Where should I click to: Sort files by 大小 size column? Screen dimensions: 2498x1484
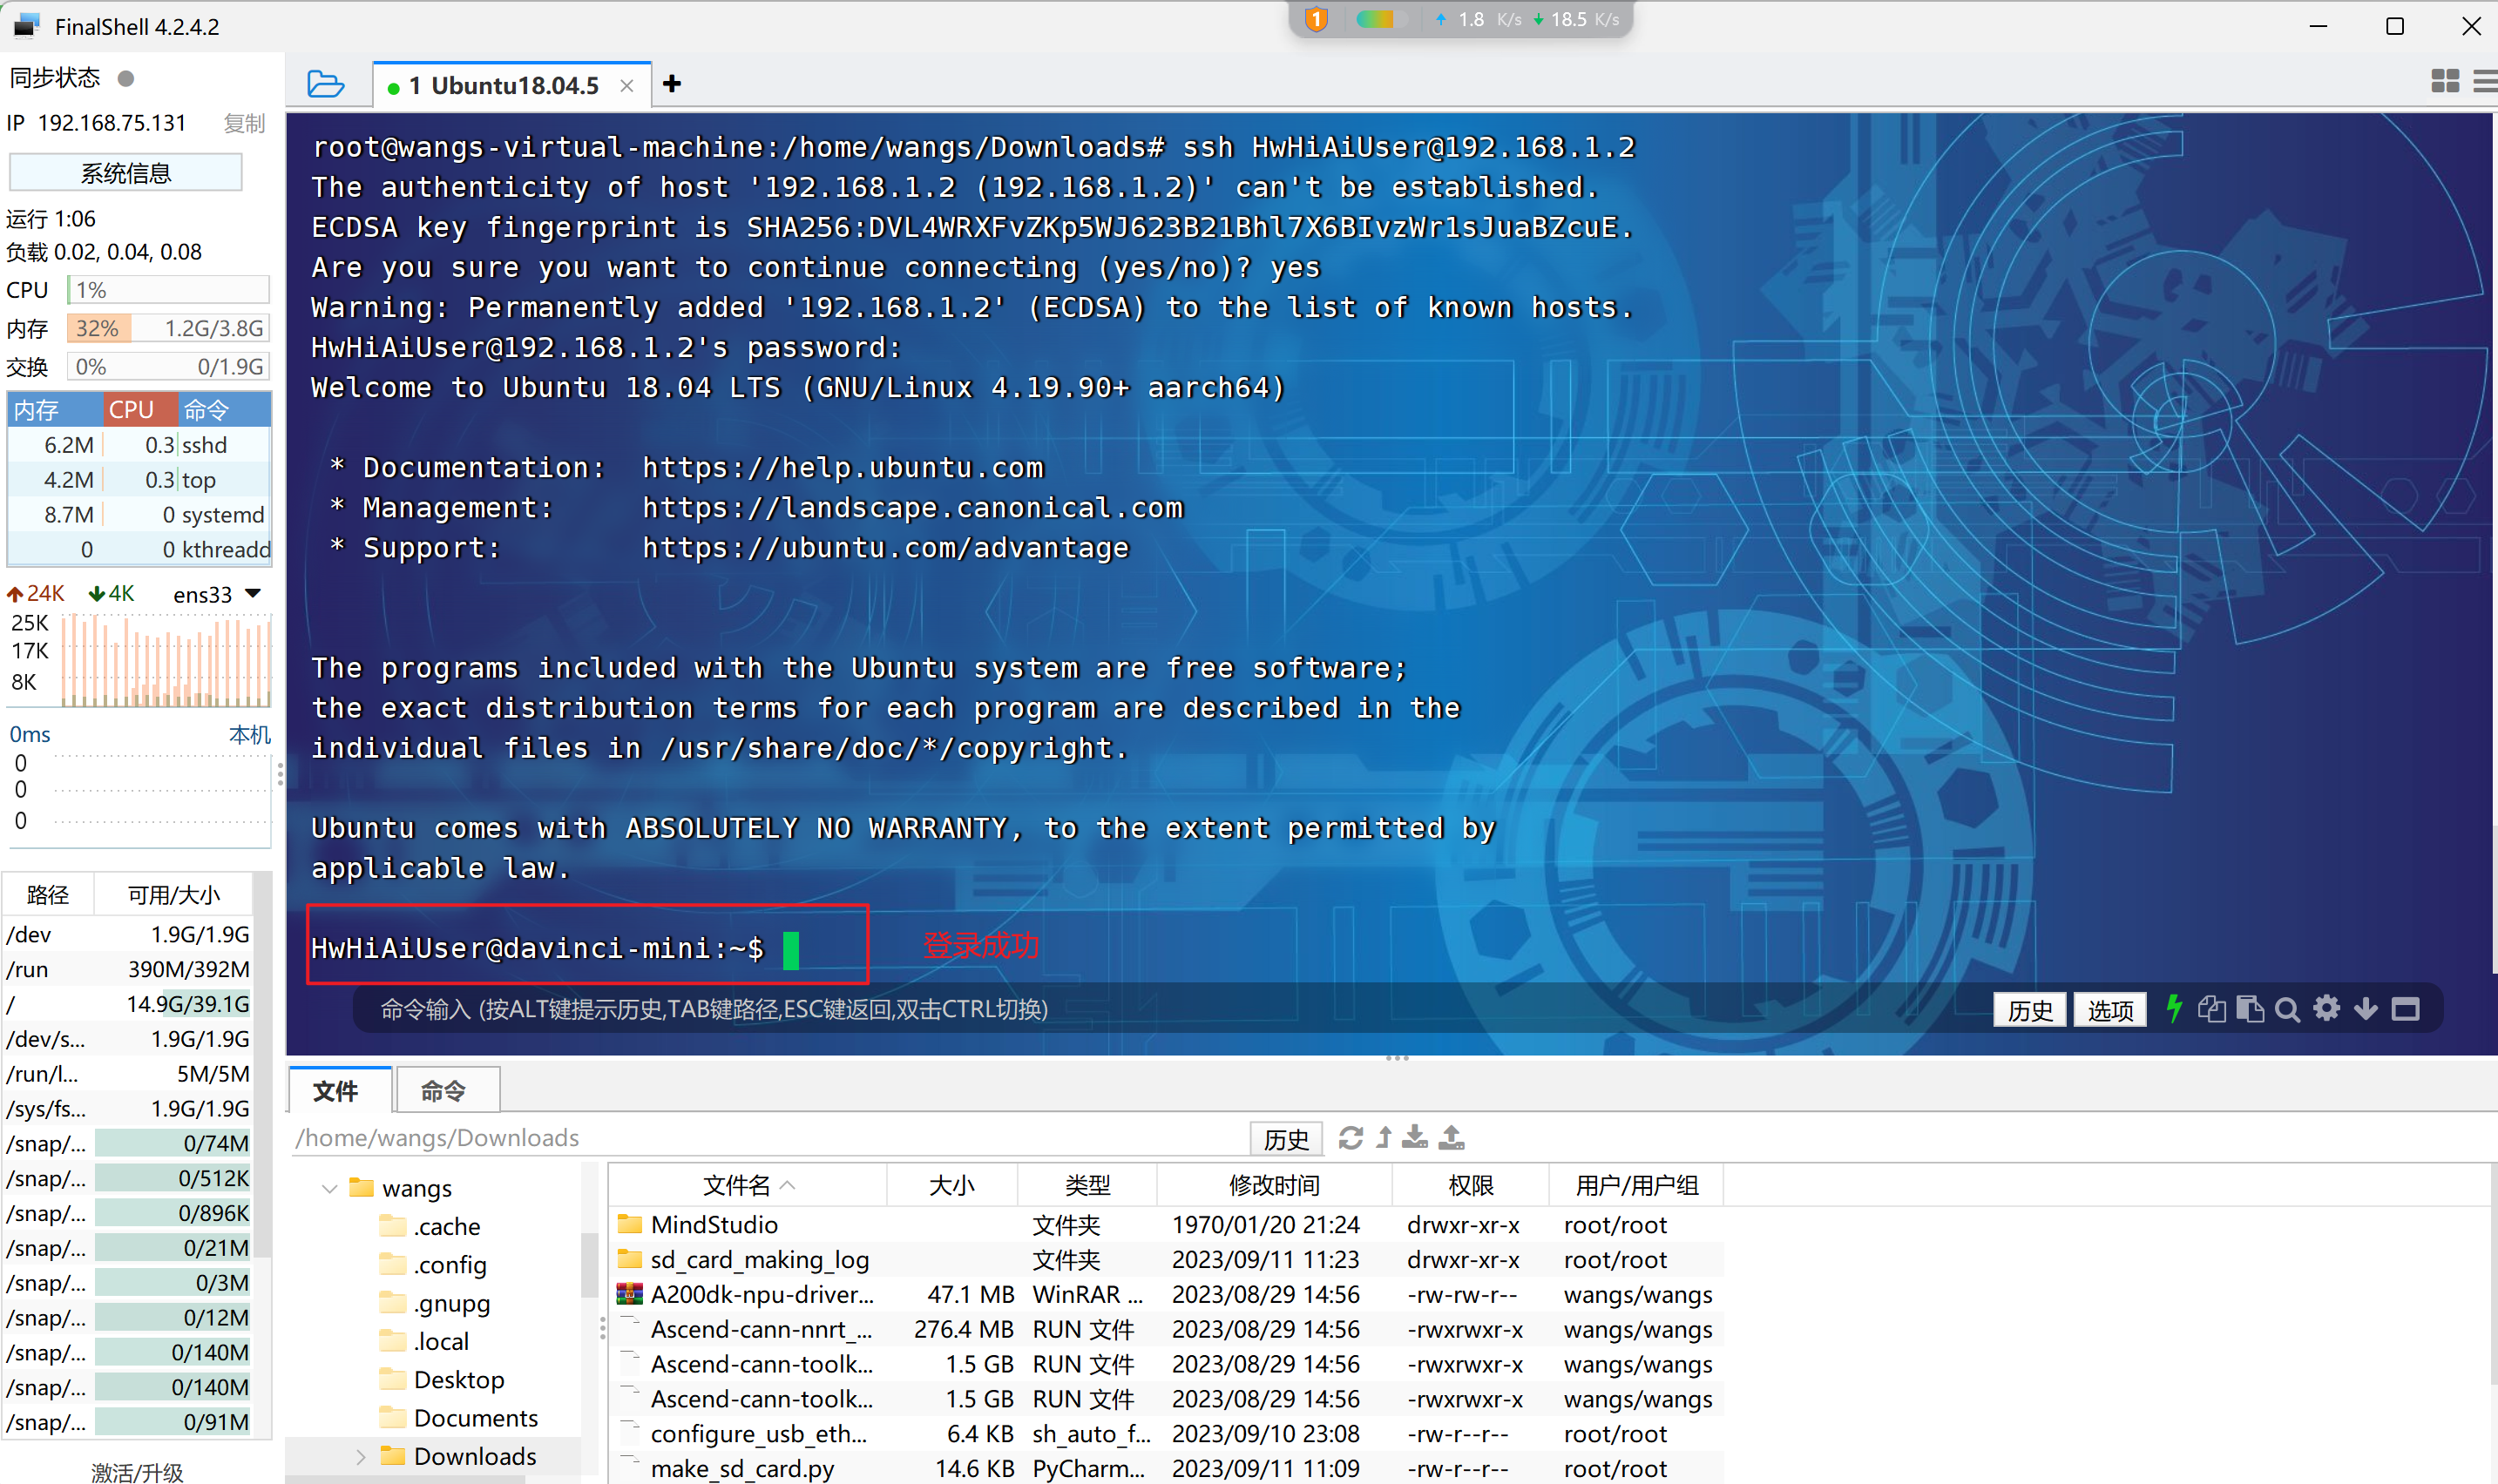[x=951, y=1185]
